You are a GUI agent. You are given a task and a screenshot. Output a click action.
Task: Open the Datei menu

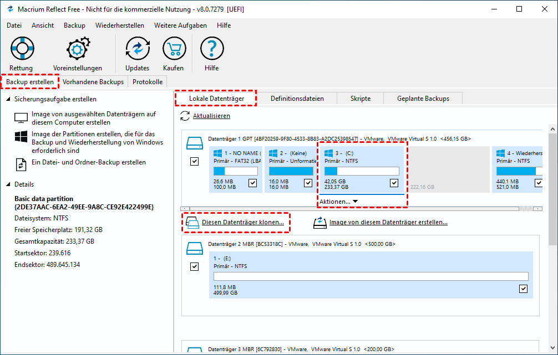(14, 25)
